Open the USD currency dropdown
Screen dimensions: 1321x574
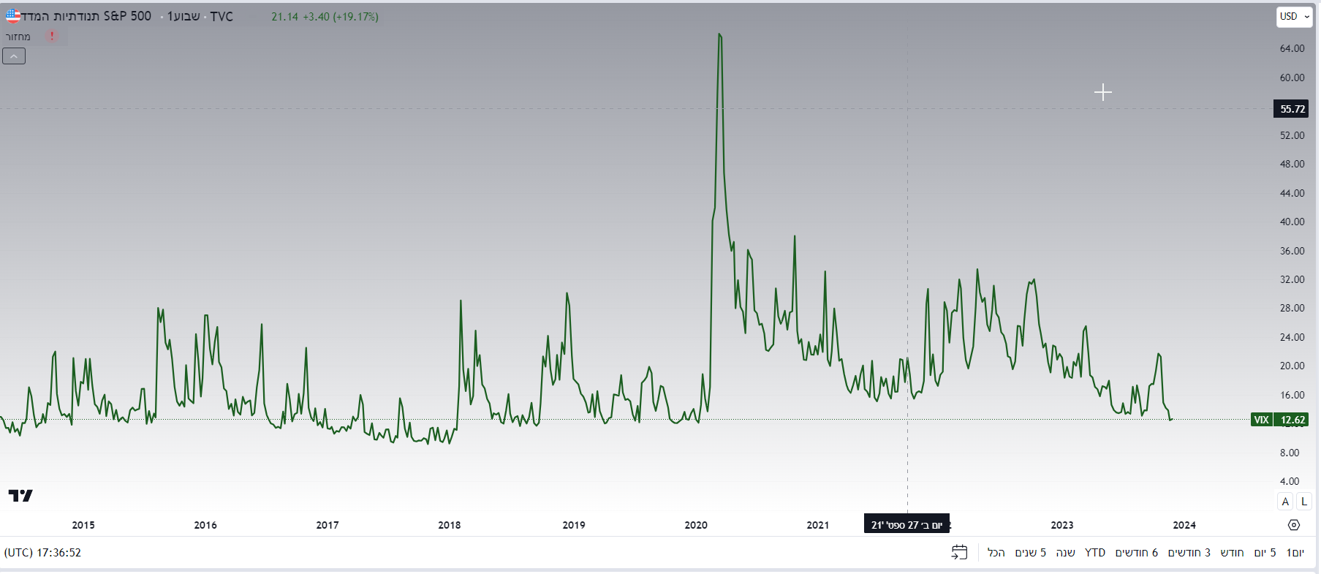(1295, 16)
